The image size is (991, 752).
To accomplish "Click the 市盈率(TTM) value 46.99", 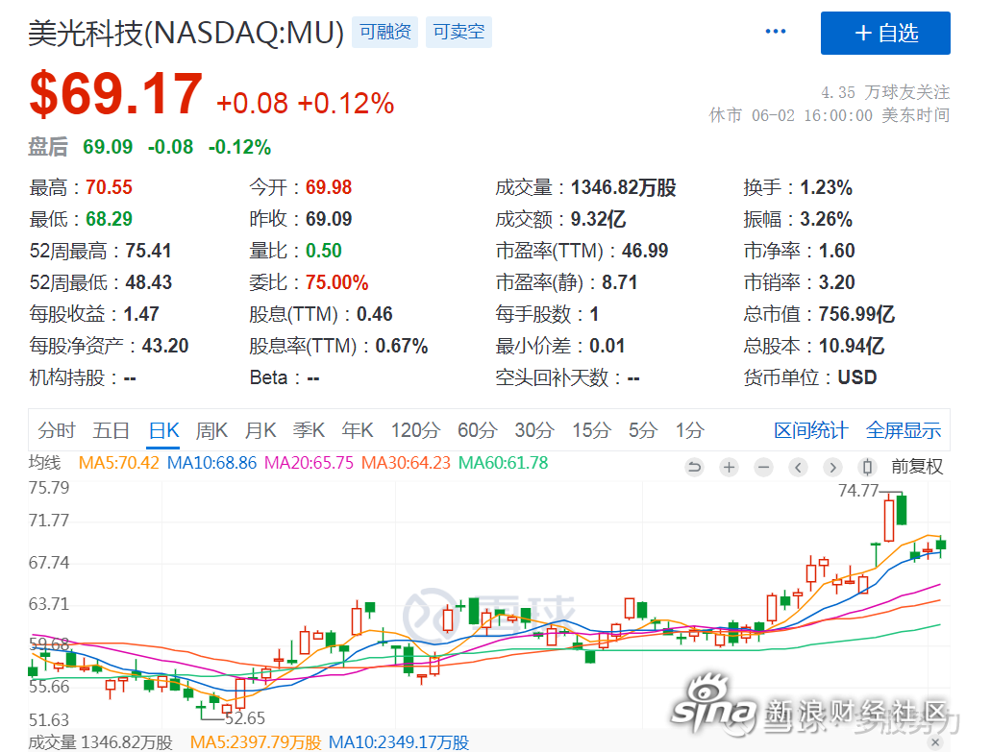I will coord(645,251).
